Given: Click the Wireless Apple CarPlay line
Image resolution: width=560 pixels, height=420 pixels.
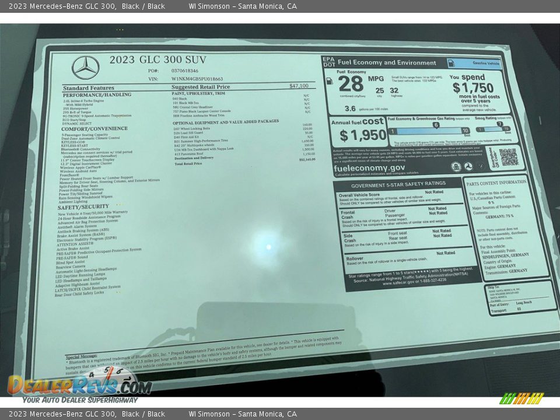Looking at the screenshot, I should [80, 167].
